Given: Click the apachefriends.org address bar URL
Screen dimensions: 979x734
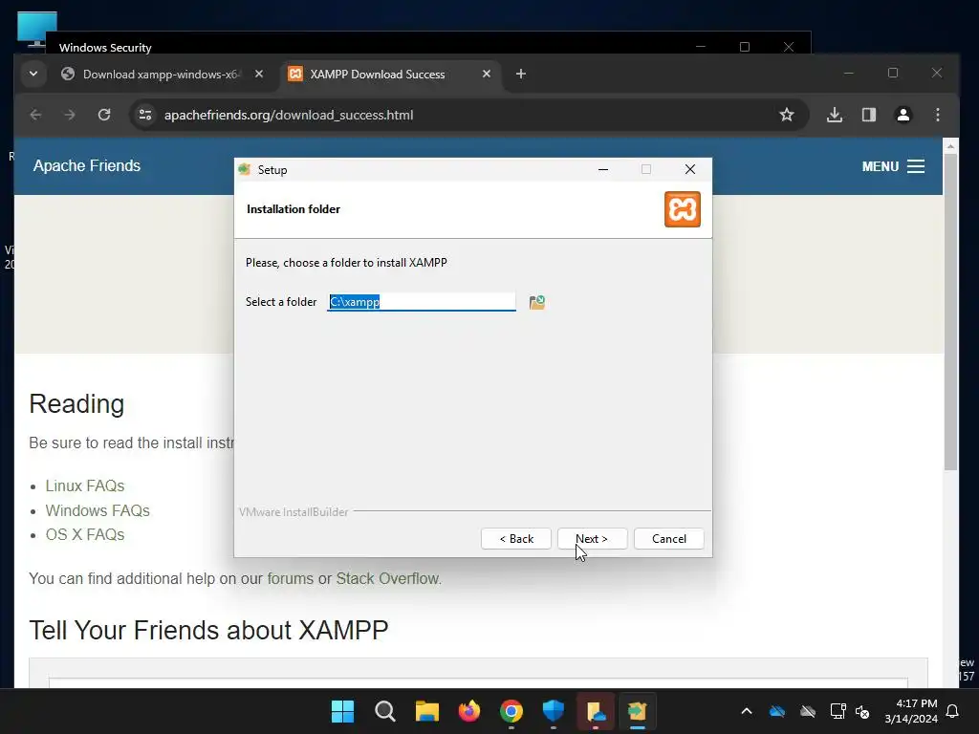Looking at the screenshot, I should 289,115.
